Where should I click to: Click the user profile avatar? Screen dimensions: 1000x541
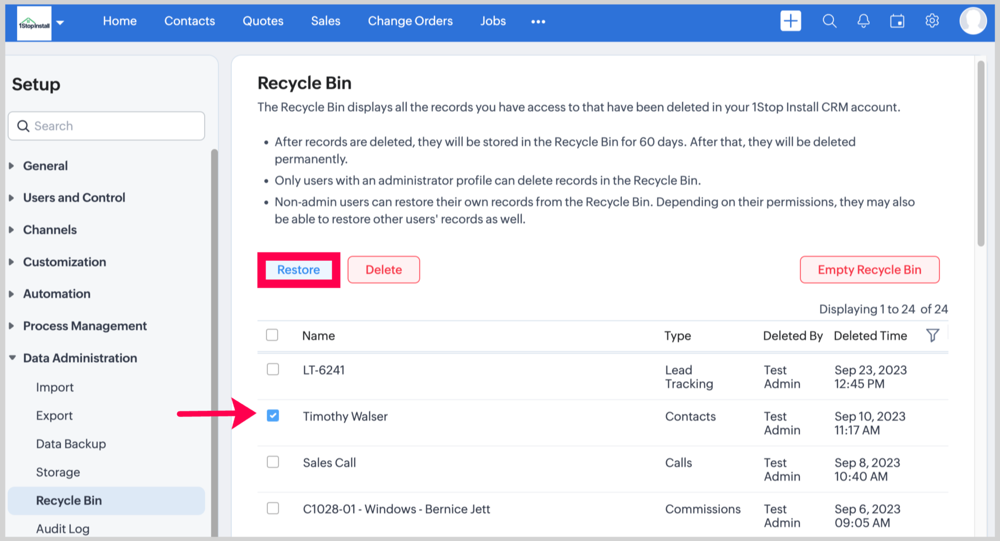[x=973, y=21]
